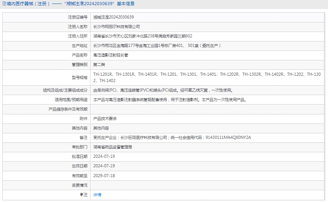Click 产品技术要求 in the 附件 row
This screenshot has width=328, height=202.
coord(105,119)
